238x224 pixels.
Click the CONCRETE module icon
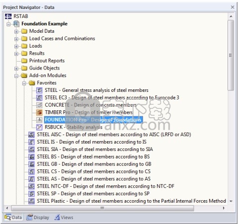tap(39, 105)
